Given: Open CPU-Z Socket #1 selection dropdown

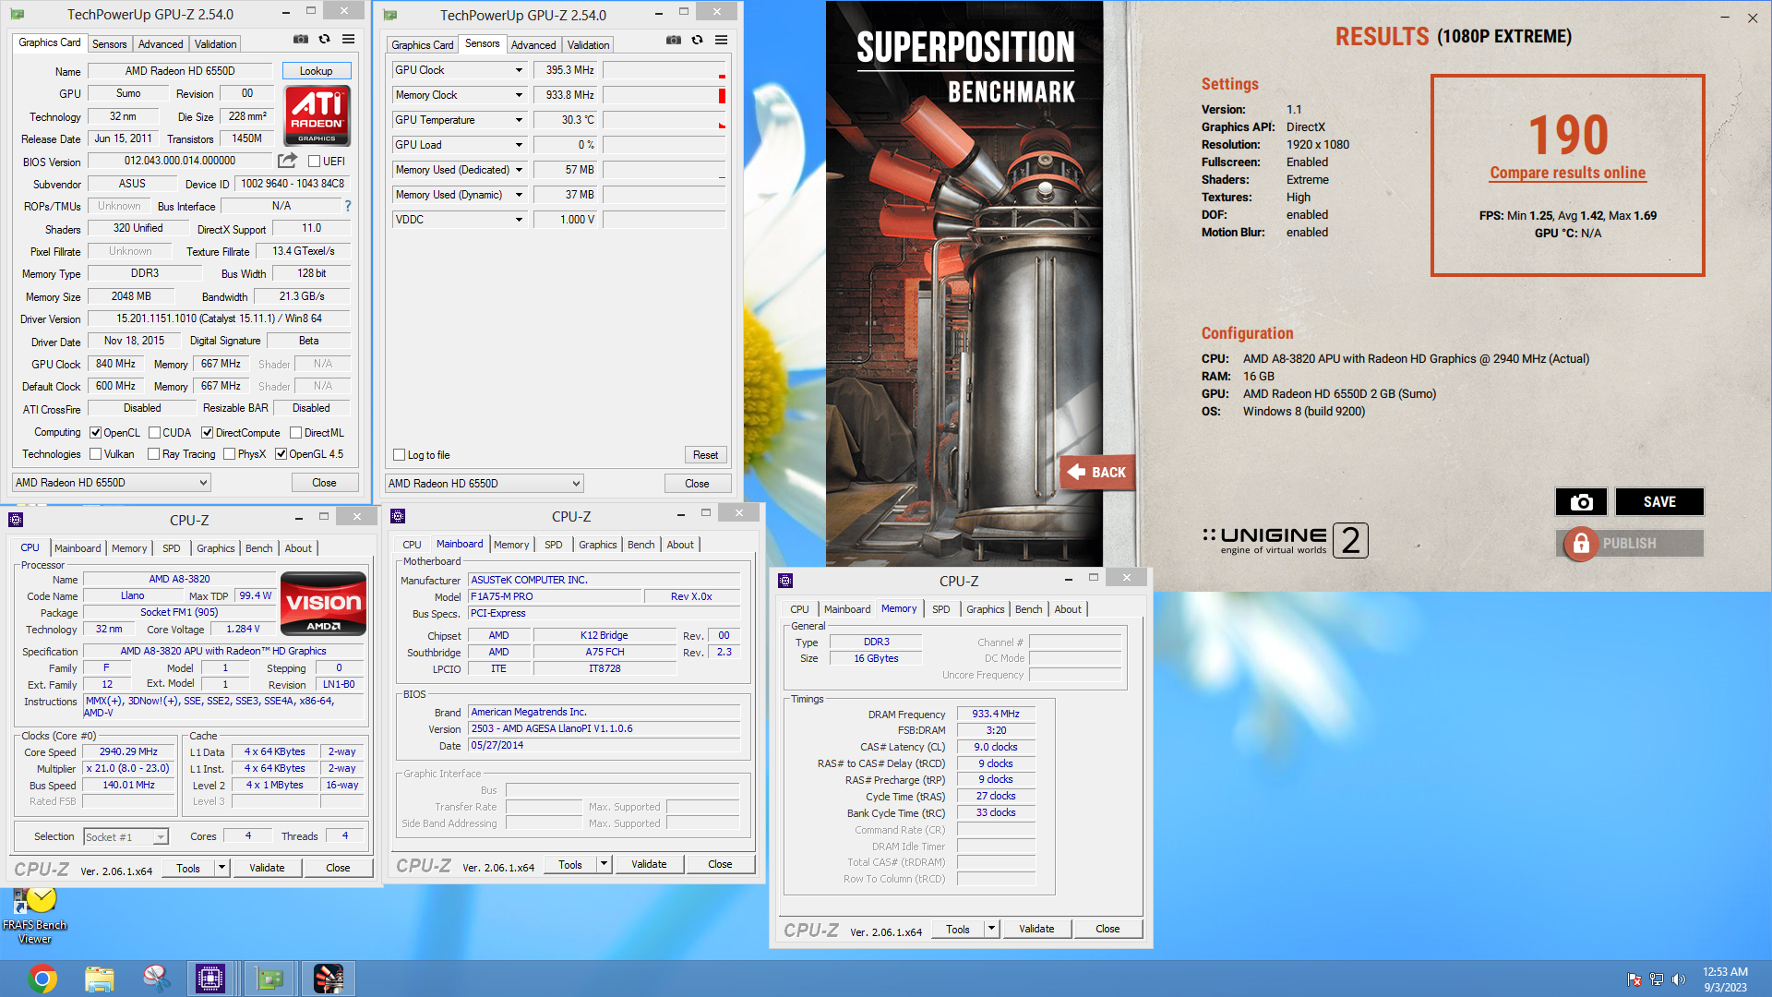Looking at the screenshot, I should click(x=126, y=837).
